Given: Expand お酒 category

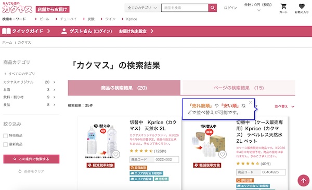Looking at the screenshot, I should pyautogui.click(x=29, y=90).
